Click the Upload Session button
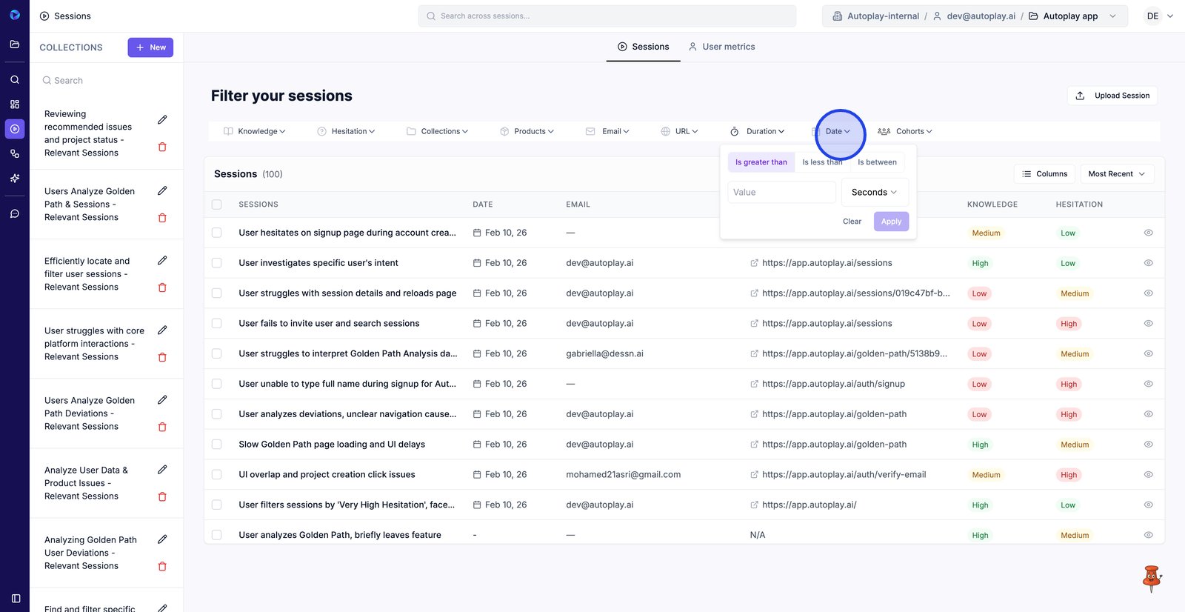 1112,96
